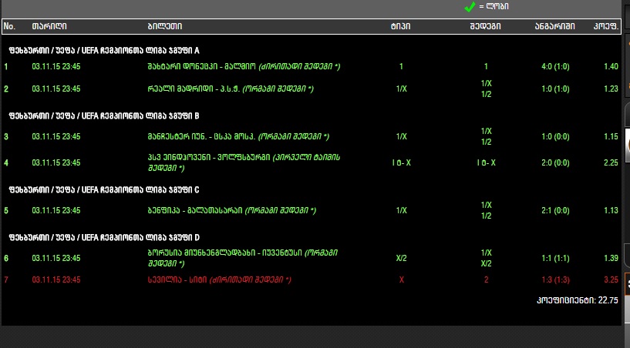Click the 'შედეგი' result column header
This screenshot has width=630, height=348.
[485, 26]
